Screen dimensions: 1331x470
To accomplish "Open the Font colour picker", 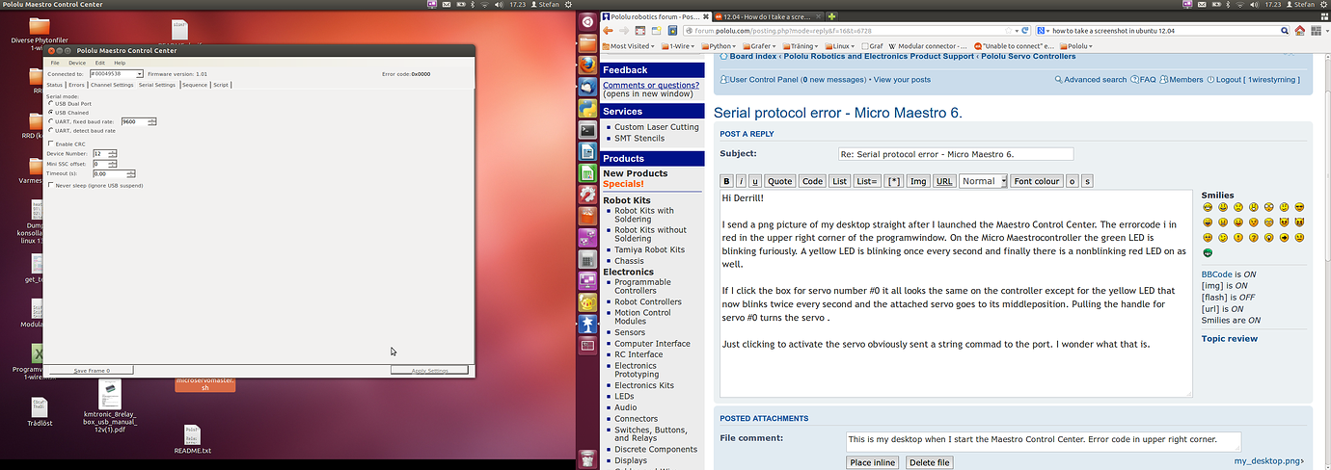I will (x=1036, y=181).
